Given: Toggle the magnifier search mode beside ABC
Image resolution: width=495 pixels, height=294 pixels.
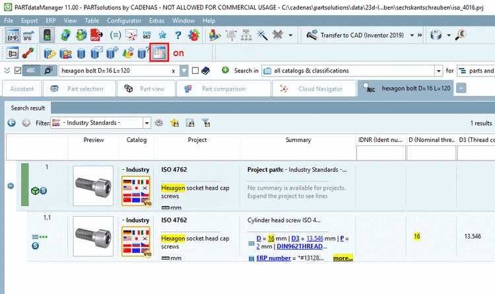Looking at the screenshot, I should coord(48,71).
